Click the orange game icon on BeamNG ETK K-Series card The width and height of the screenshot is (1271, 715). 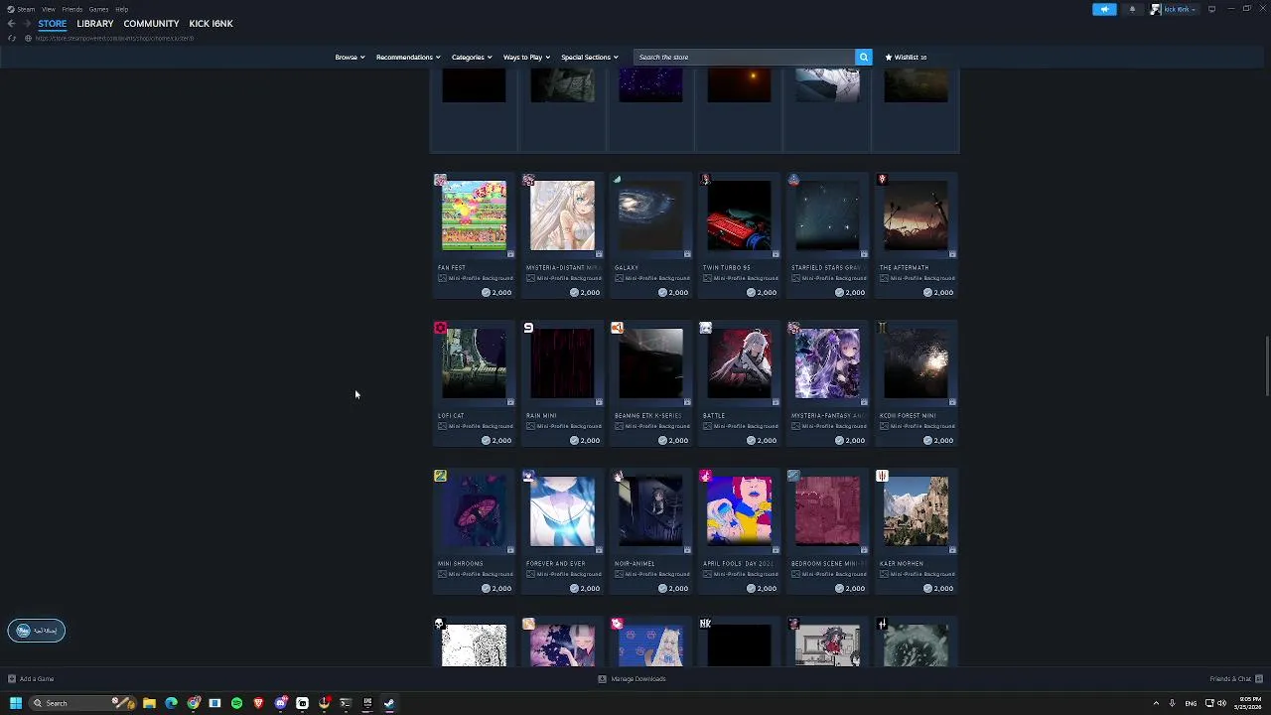click(x=617, y=328)
